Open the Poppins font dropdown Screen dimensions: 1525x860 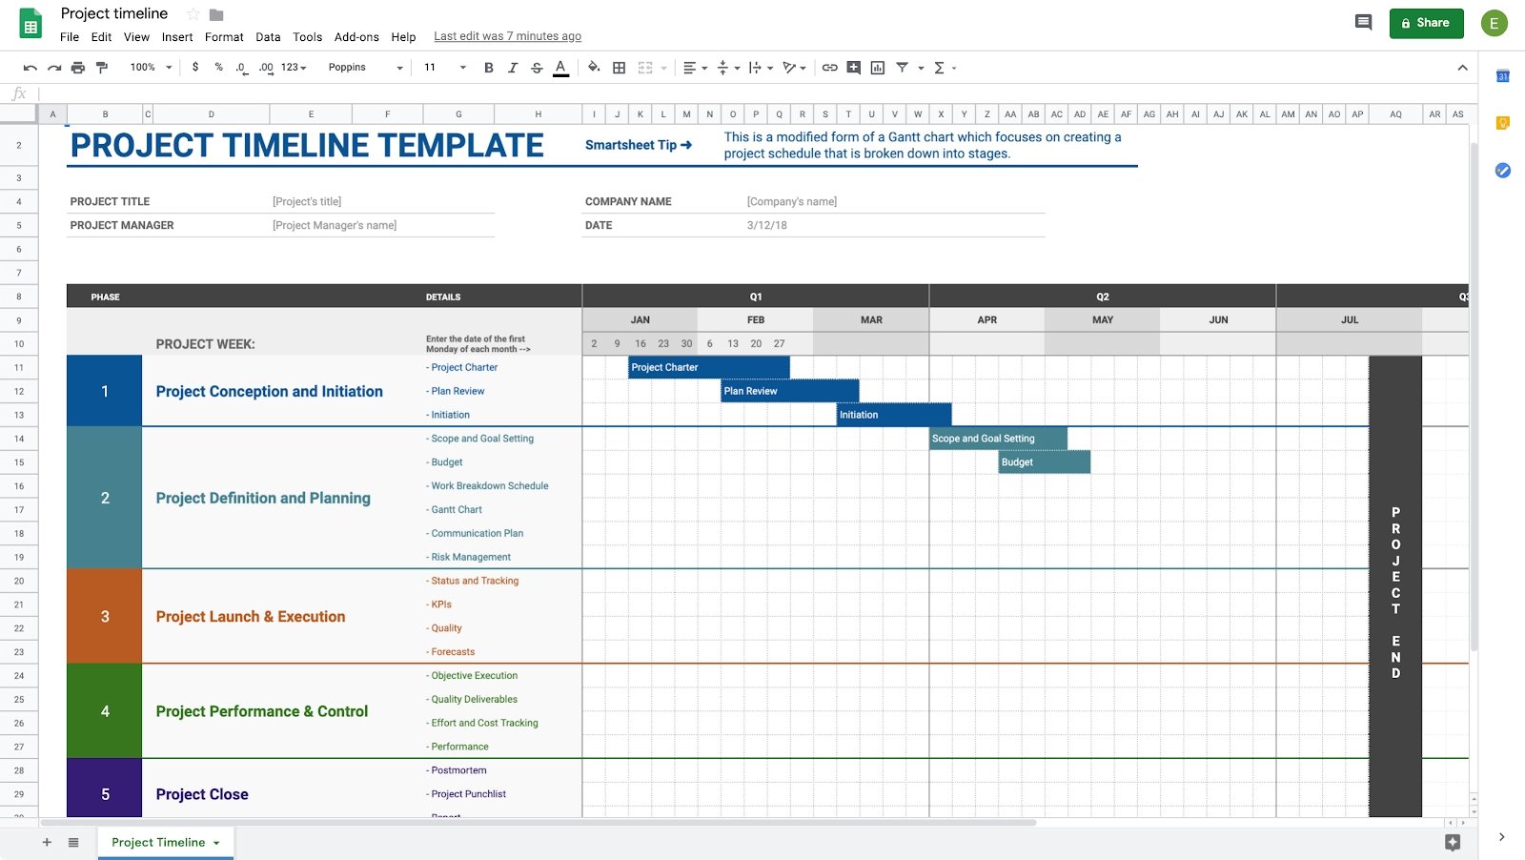(366, 68)
